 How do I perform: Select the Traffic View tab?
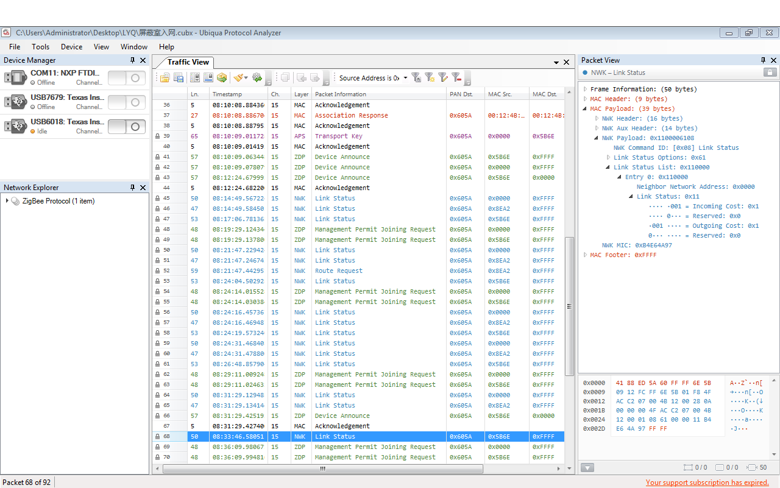click(x=188, y=62)
